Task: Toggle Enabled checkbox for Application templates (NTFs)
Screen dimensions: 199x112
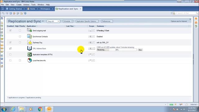Action: coord(10,54)
